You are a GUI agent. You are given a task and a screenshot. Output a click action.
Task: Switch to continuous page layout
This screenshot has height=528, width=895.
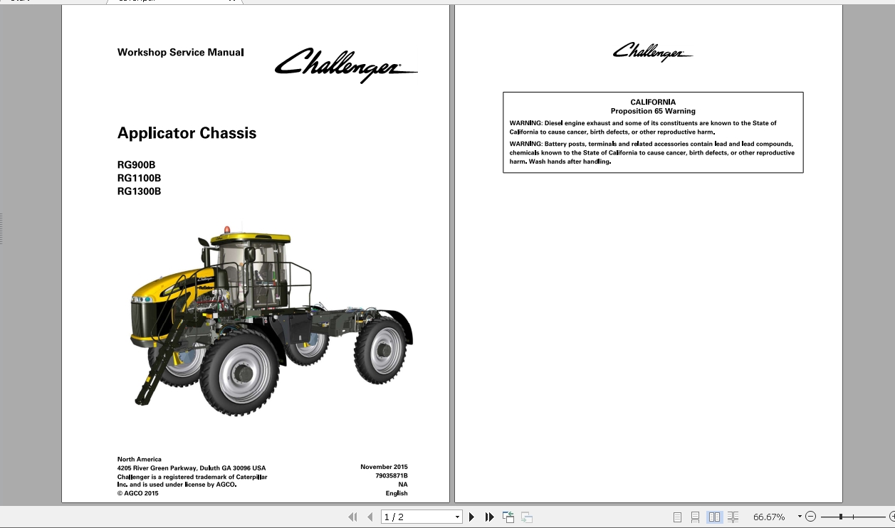point(695,517)
